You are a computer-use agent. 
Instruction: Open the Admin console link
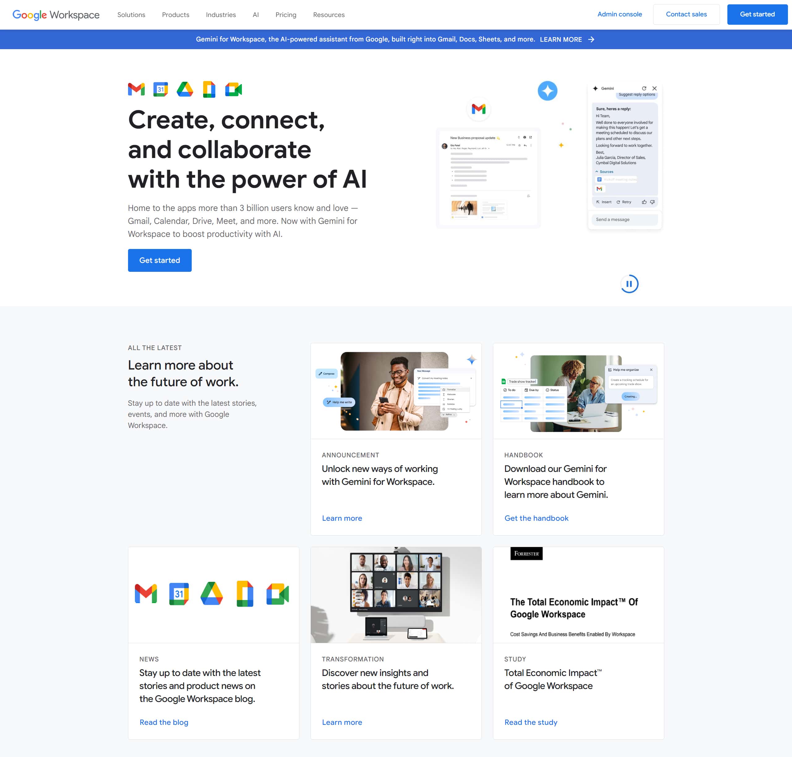click(619, 14)
